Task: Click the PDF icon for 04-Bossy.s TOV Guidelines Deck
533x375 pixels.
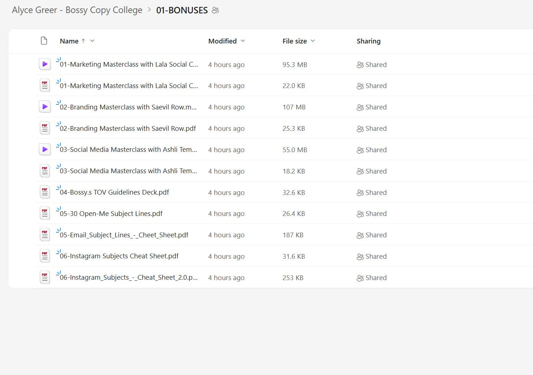Action: pos(45,192)
